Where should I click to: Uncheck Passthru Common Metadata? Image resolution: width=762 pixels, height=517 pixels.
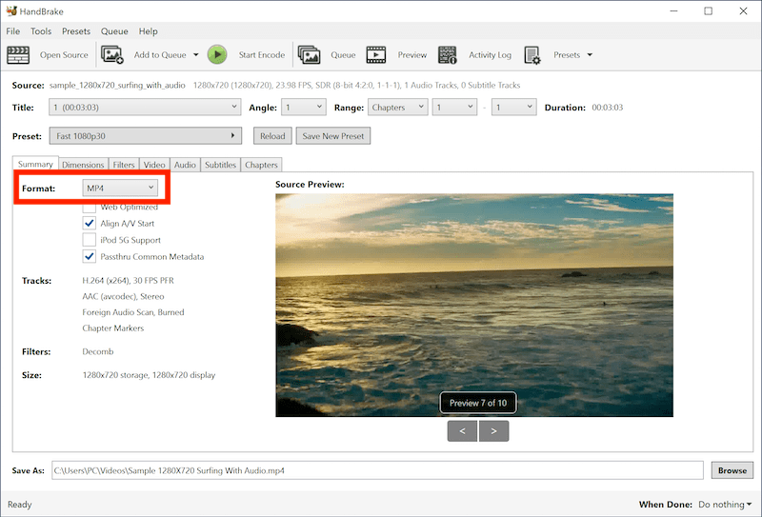(90, 256)
